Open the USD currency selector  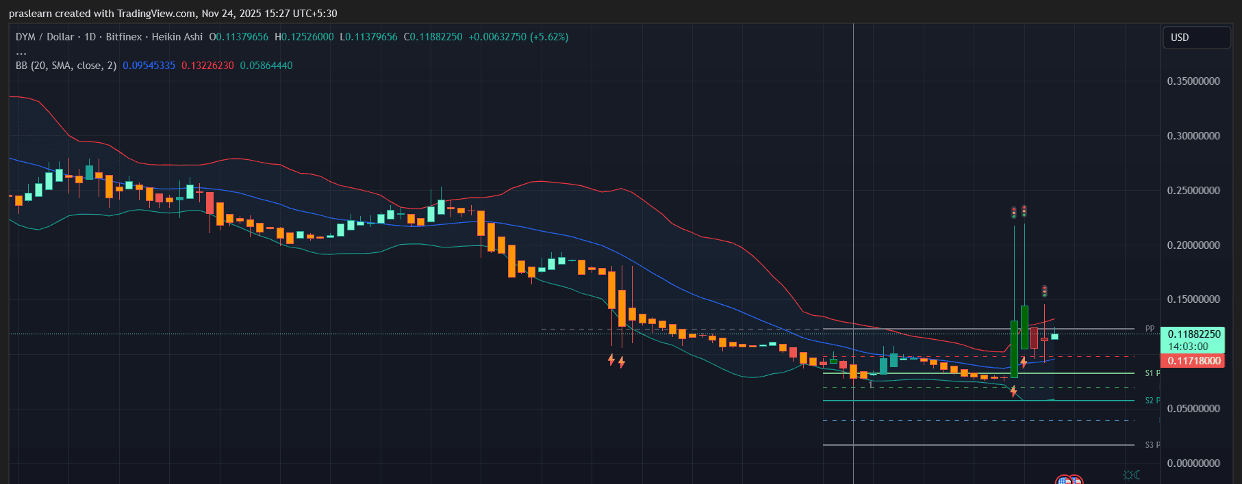[1196, 38]
